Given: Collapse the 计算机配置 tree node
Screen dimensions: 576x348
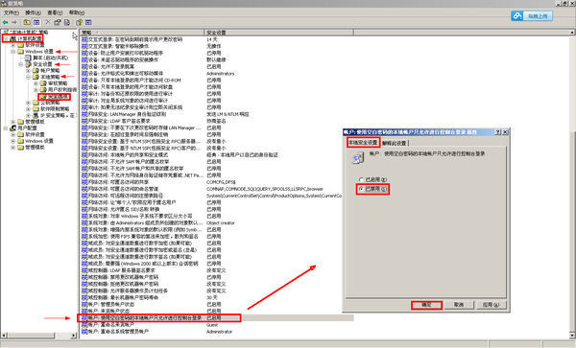Looking at the screenshot, I should point(6,38).
